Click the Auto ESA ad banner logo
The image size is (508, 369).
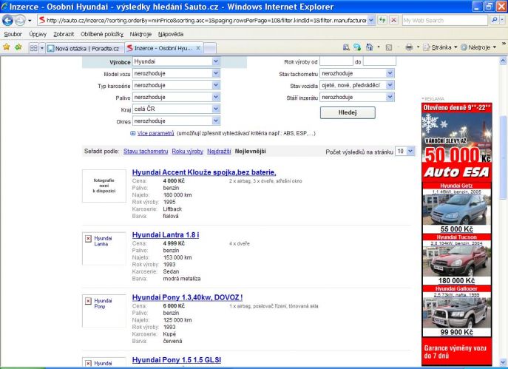pos(456,172)
